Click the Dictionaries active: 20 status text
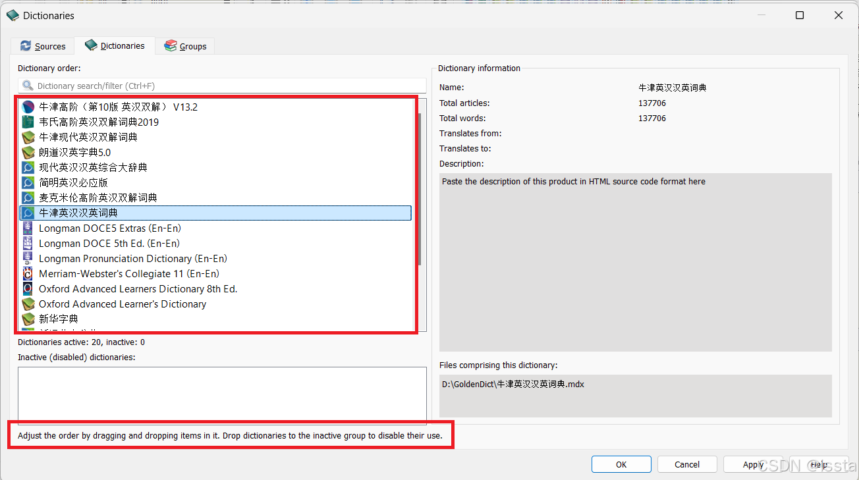859x480 pixels. point(81,342)
